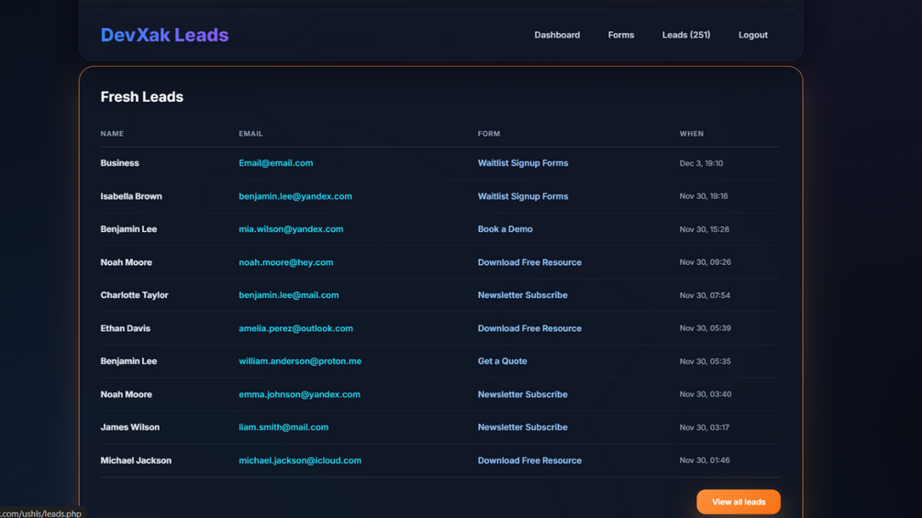Open the william.anderson@proton.me email link

[x=300, y=361]
